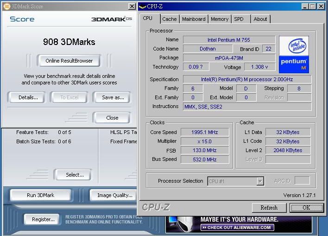
Task: Click the 3DMark Score title bar icon
Action: coord(6,6)
